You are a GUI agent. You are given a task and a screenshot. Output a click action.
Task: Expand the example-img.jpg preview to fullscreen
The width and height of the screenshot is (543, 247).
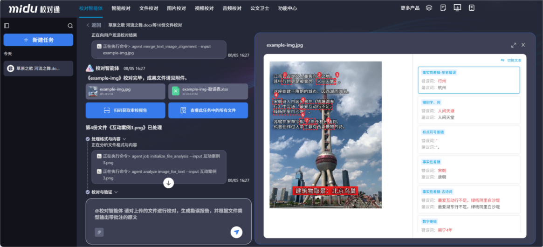coord(514,45)
